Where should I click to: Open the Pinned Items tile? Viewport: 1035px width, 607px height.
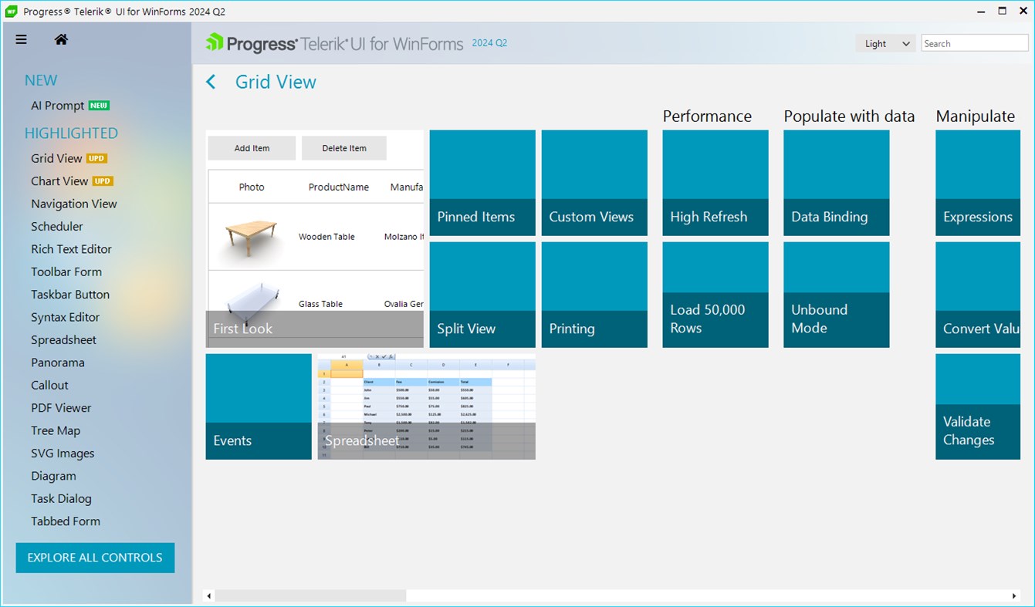coord(482,183)
